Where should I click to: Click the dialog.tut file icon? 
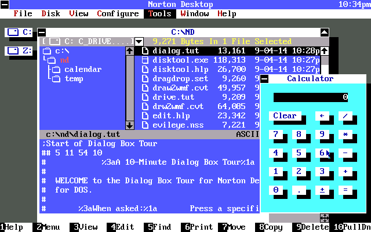145,51
